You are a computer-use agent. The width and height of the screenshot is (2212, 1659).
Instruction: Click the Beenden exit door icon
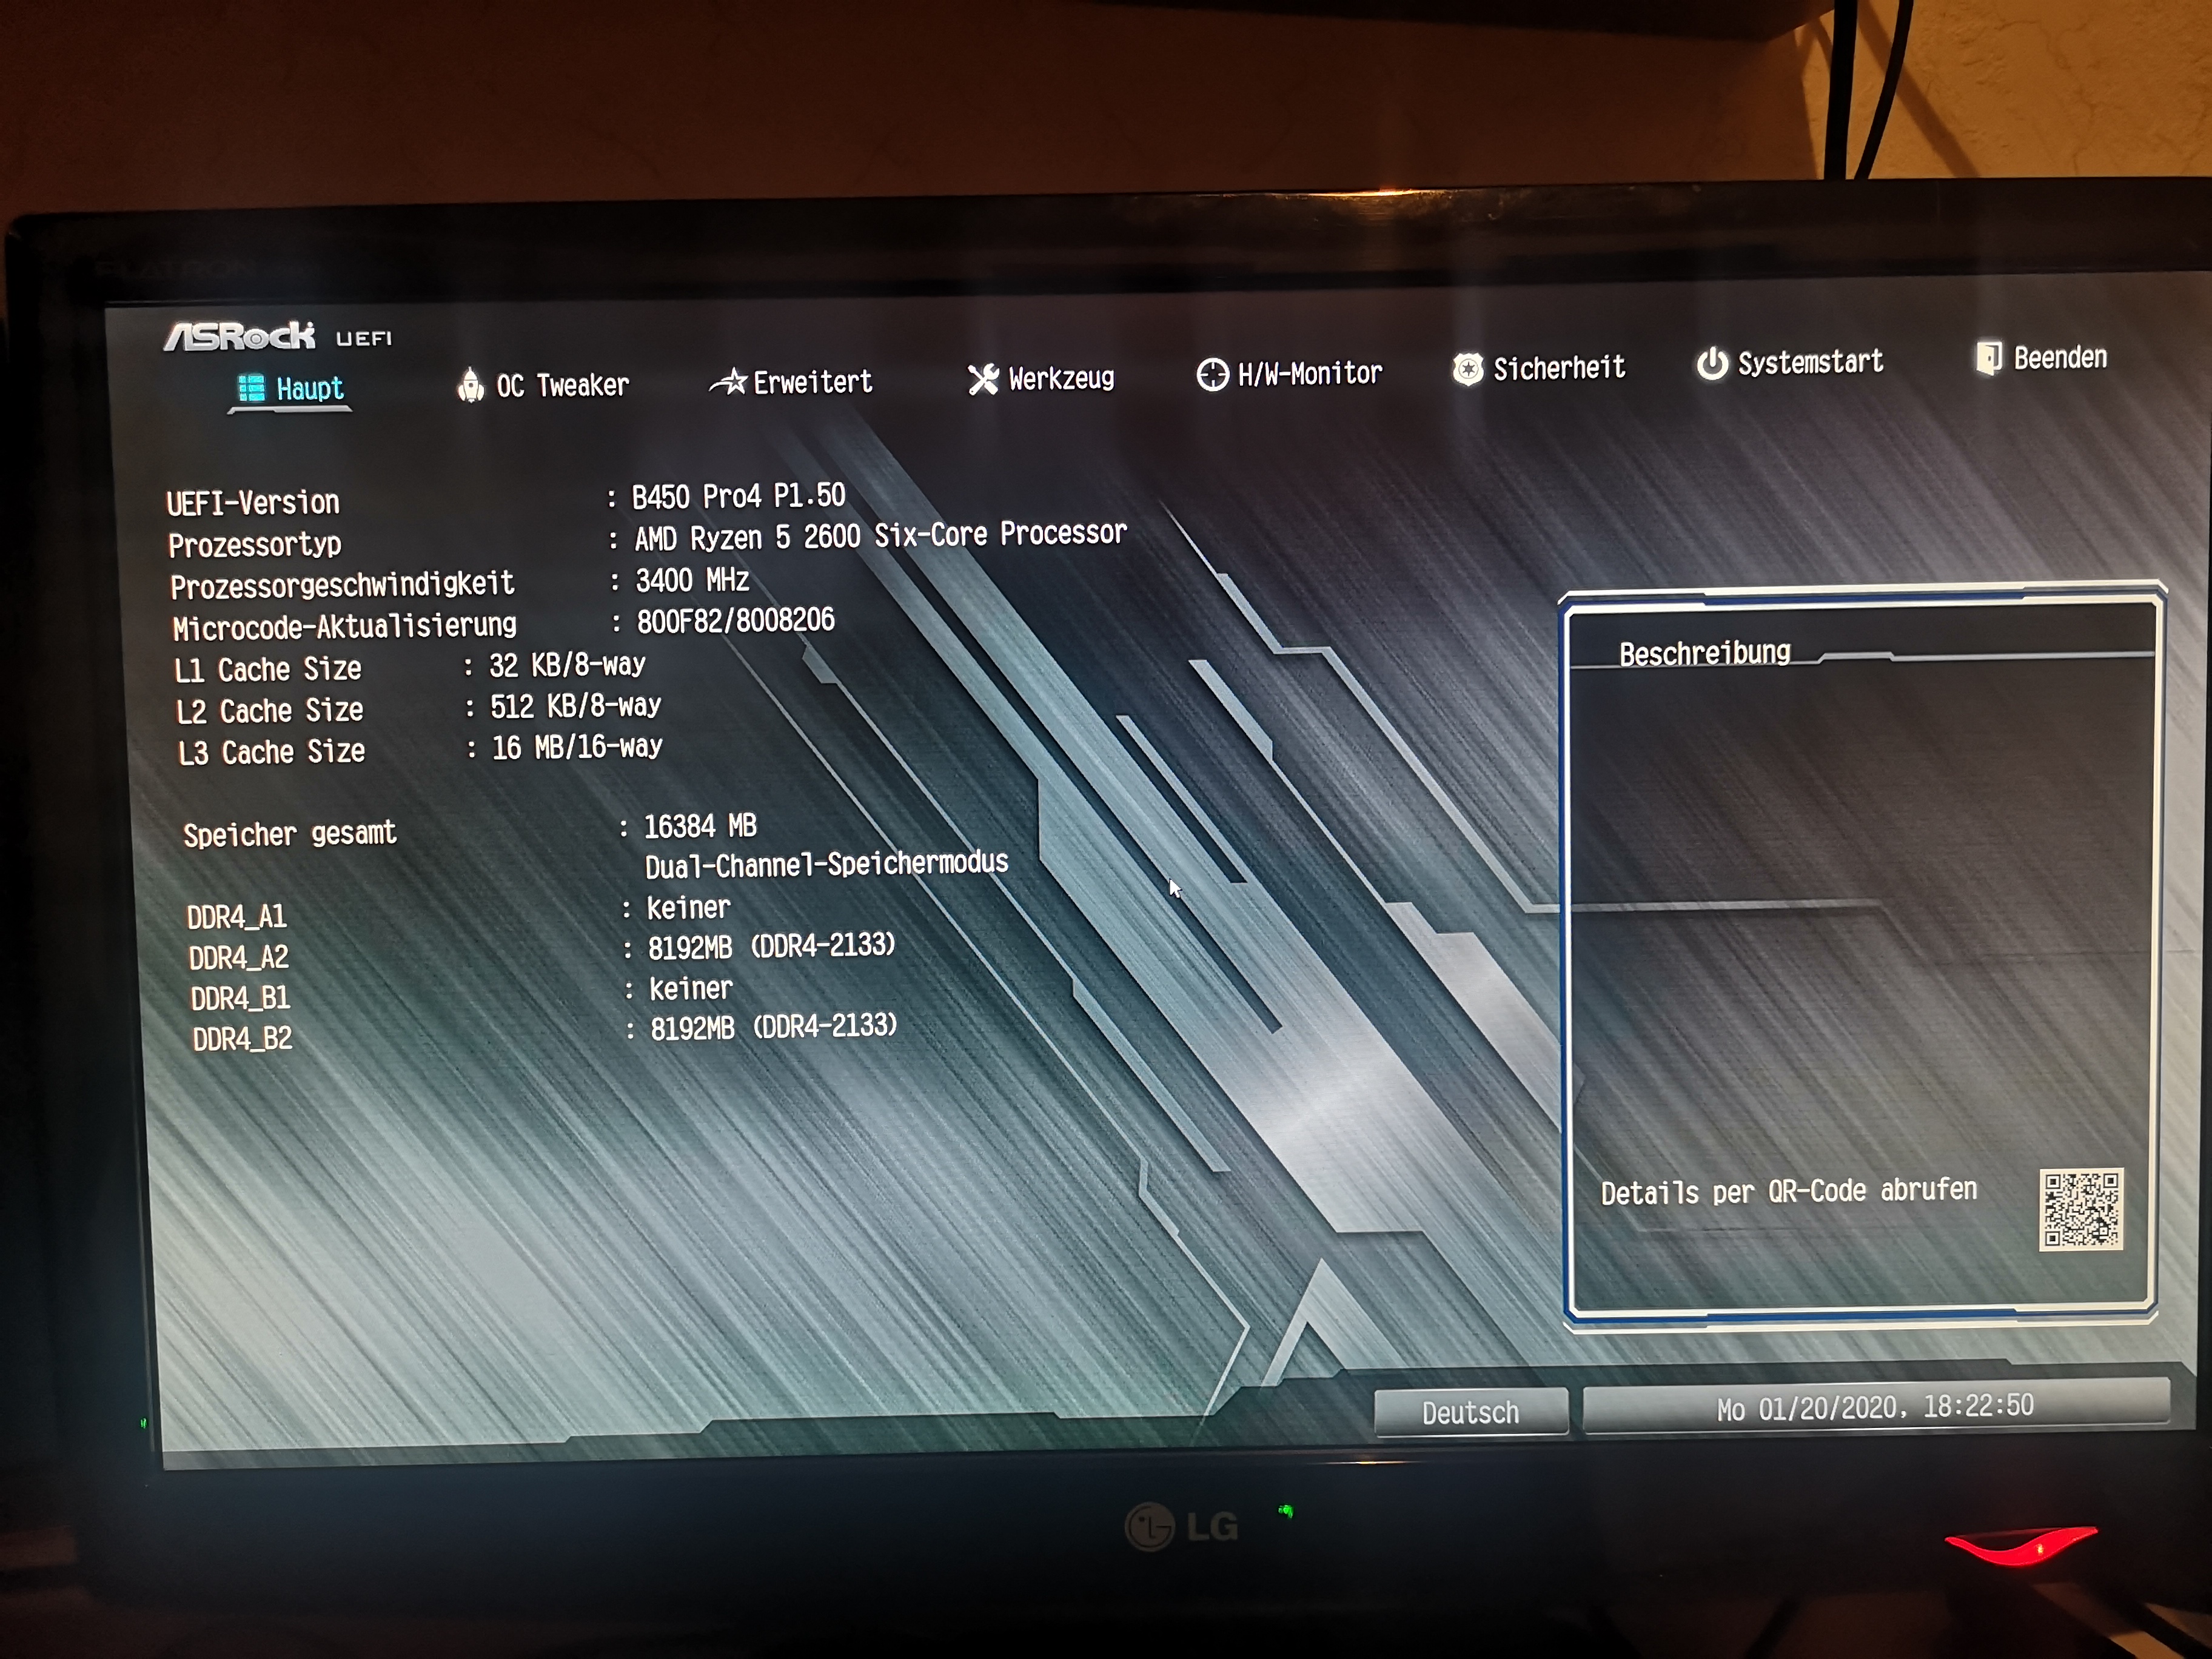[1988, 357]
